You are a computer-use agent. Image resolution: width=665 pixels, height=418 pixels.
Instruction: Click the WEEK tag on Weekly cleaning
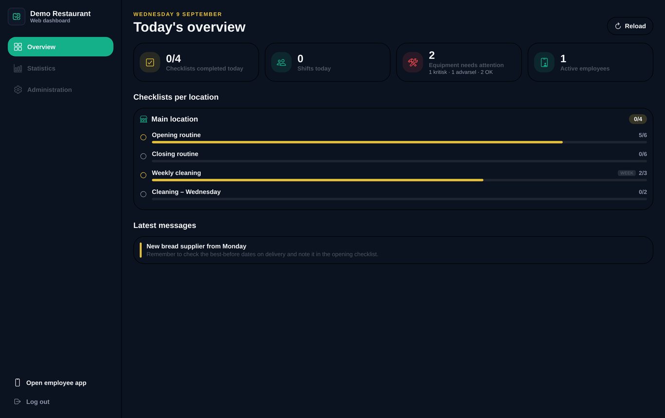click(x=627, y=173)
